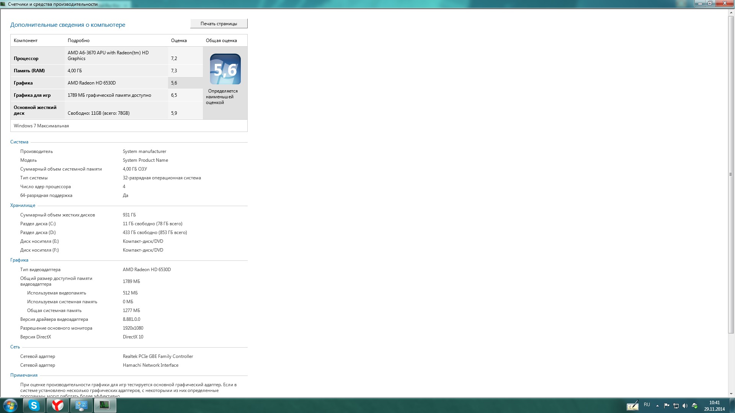Click the Тип видеоадаптера label
The width and height of the screenshot is (735, 413).
click(x=40, y=270)
